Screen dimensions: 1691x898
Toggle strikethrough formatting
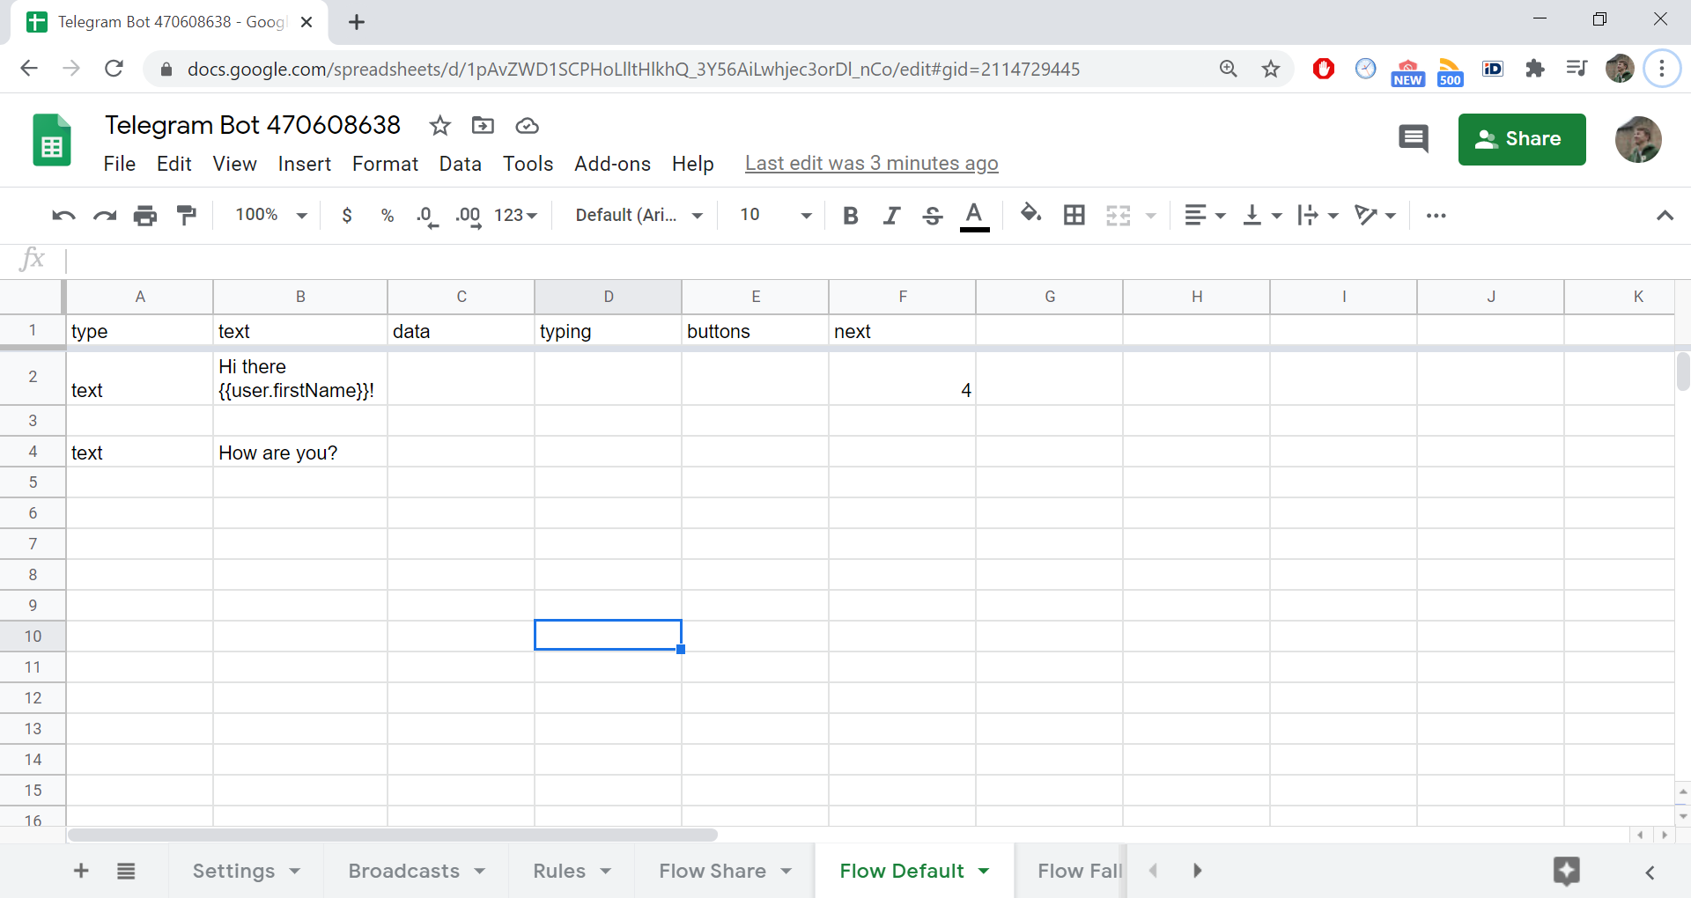coord(933,216)
